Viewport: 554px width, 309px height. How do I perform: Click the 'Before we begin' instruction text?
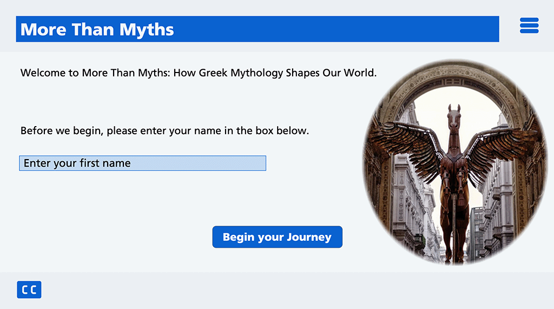tap(164, 130)
